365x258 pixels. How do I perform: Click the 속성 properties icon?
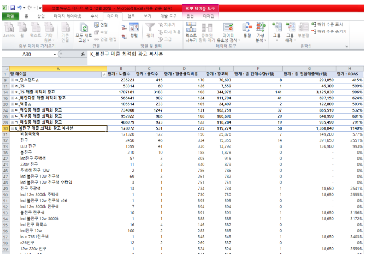[101, 32]
